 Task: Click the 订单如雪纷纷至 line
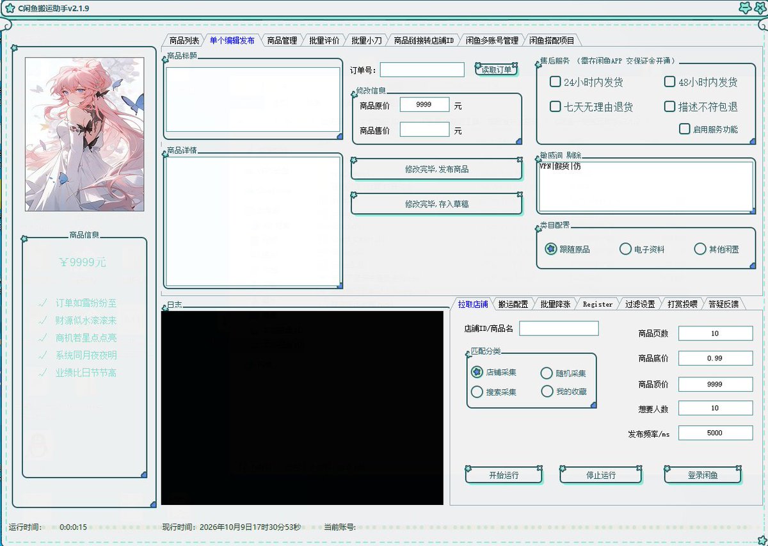[86, 303]
